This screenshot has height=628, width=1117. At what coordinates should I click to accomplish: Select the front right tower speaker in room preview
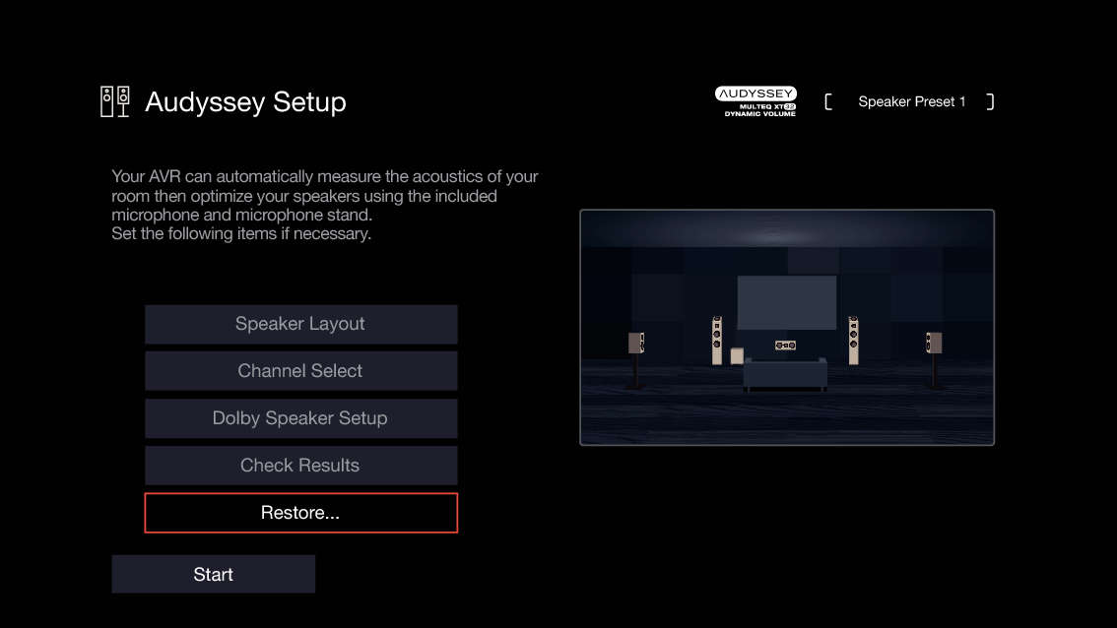[854, 339]
